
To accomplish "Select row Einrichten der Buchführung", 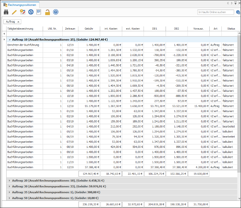I will tap(122, 45).
